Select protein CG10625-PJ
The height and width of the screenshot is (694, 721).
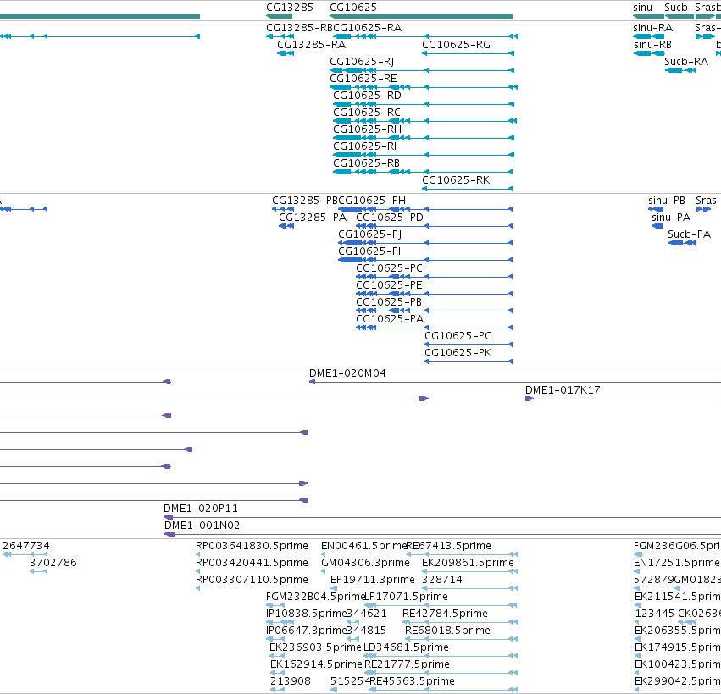pyautogui.click(x=369, y=234)
